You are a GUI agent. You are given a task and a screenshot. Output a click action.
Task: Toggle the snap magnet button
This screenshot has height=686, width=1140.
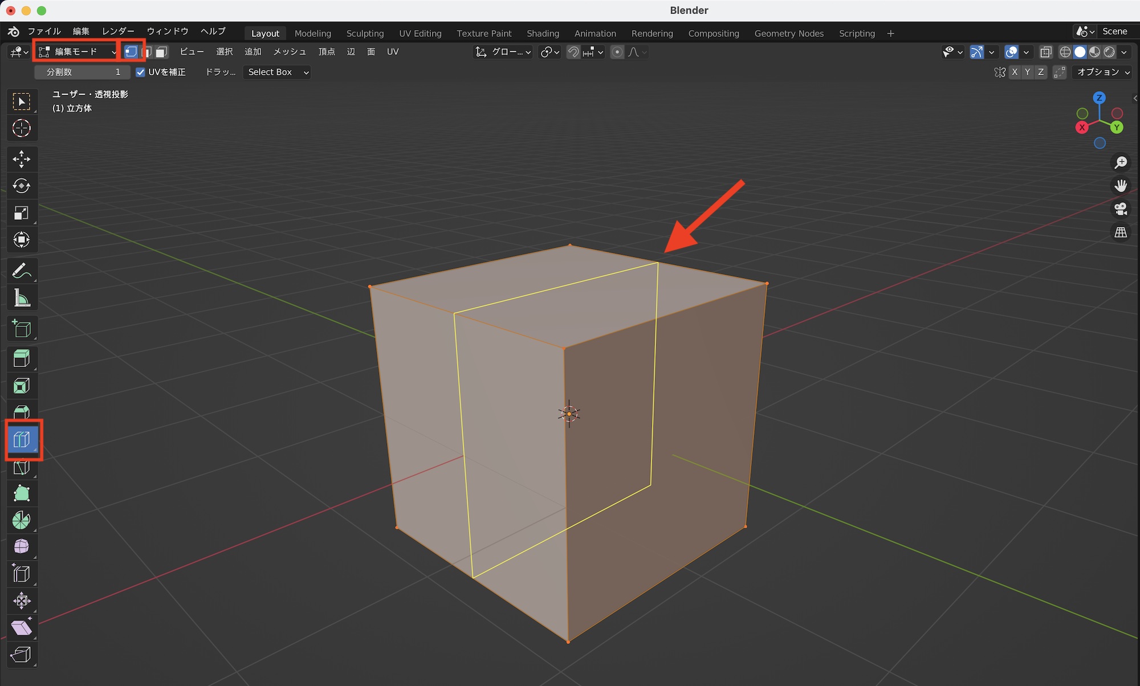tap(573, 52)
